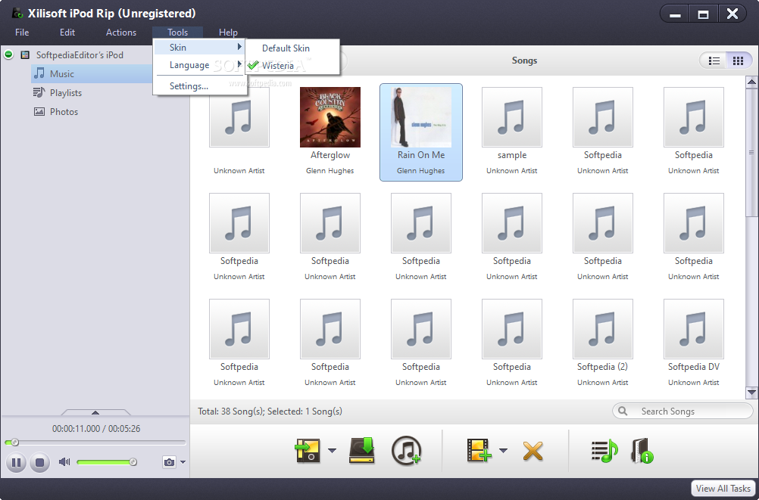Click the Xilisoft app logo icon
The height and width of the screenshot is (500, 759).
pyautogui.click(x=17, y=13)
